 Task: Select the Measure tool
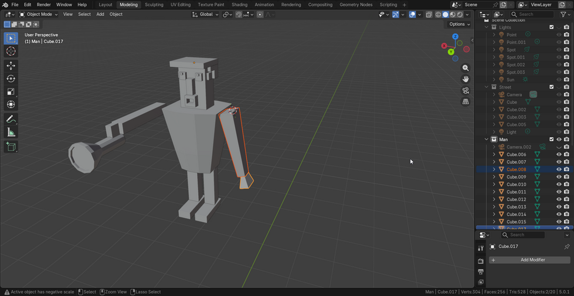tap(11, 132)
